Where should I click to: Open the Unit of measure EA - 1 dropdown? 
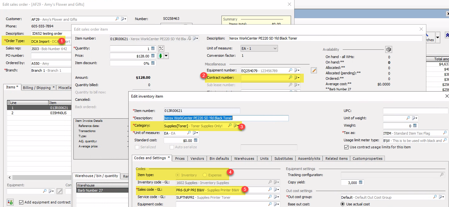click(259, 48)
